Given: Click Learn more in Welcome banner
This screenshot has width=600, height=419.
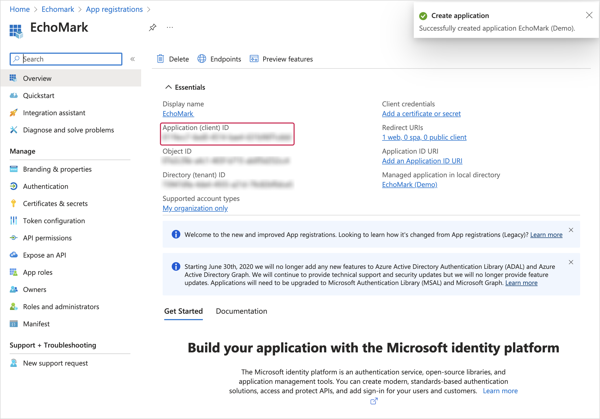Looking at the screenshot, I should (546, 235).
